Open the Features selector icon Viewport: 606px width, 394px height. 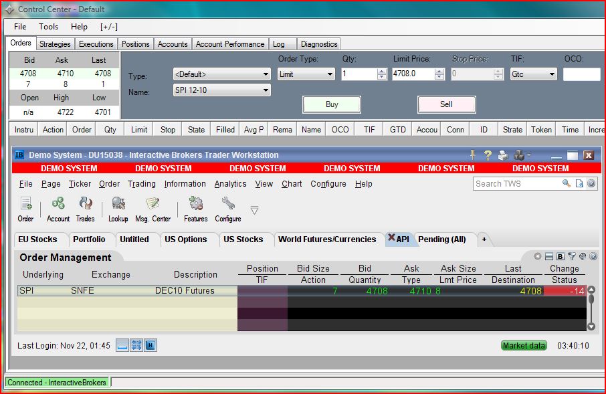click(x=195, y=209)
